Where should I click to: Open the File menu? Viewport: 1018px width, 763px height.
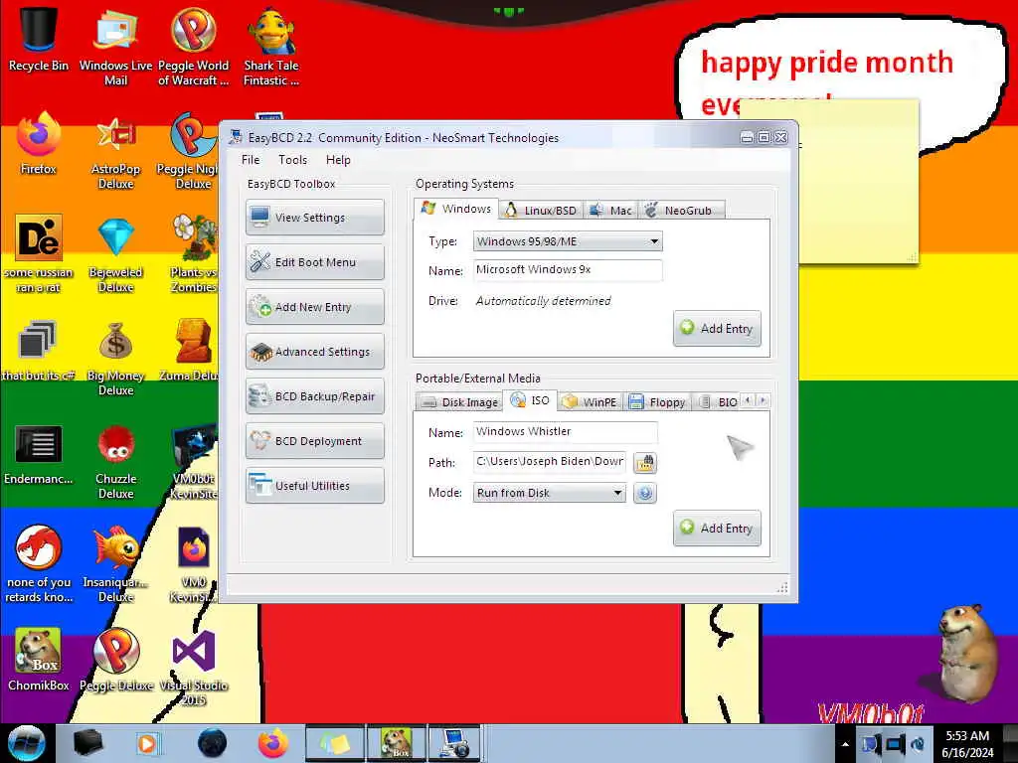[x=251, y=160]
